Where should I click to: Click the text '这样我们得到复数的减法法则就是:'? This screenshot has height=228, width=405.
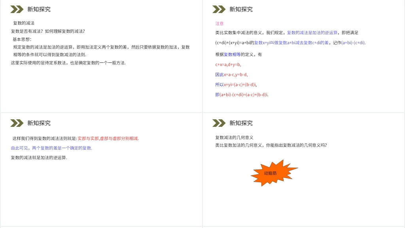tap(45, 139)
